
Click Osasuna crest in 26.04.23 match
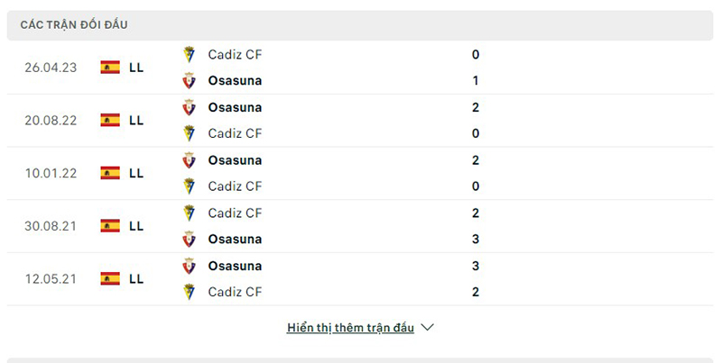190,80
